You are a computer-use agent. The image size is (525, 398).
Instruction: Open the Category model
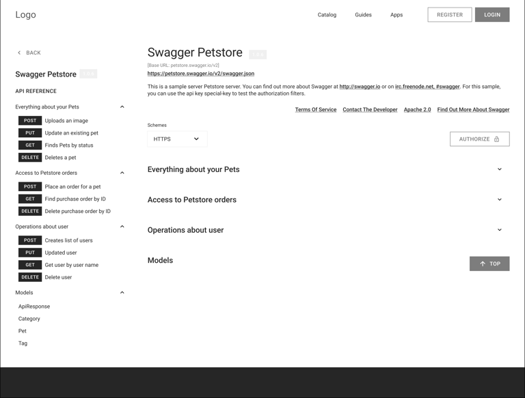29,319
